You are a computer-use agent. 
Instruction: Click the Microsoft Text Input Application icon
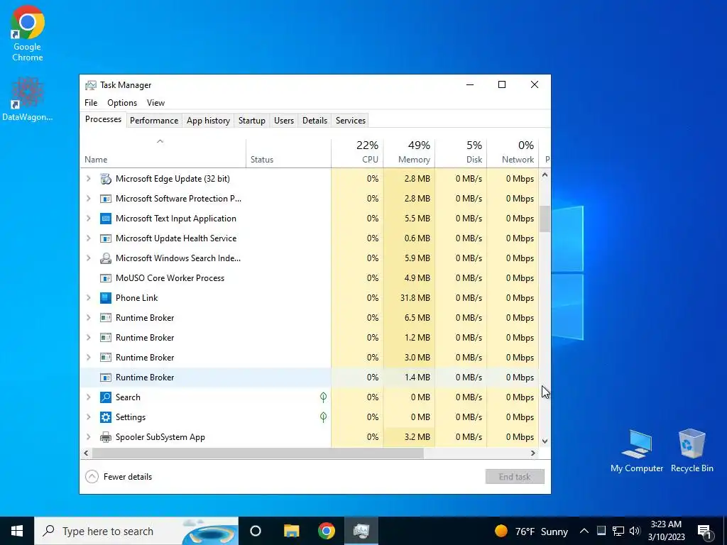coord(106,219)
